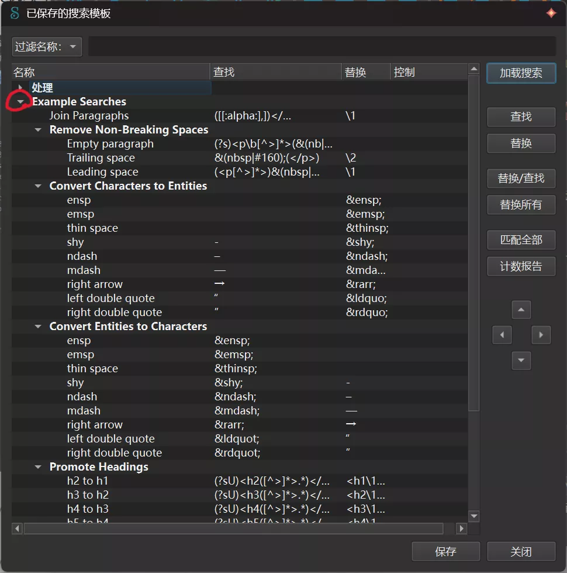Collapse Remove Non-Breaking Spaces group
Viewport: 567px width, 573px height.
39,130
